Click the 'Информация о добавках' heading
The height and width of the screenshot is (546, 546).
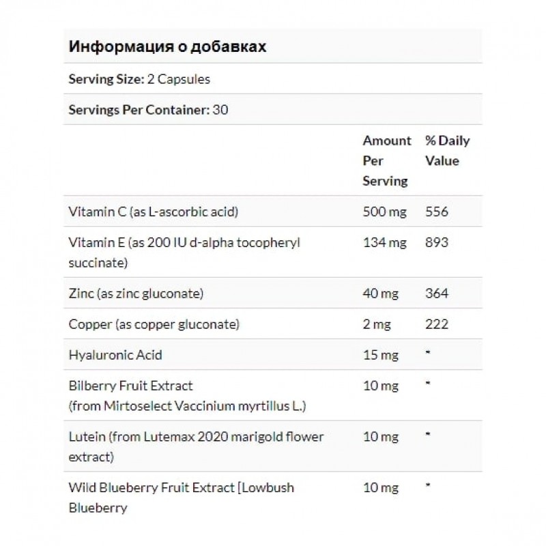pyautogui.click(x=167, y=47)
